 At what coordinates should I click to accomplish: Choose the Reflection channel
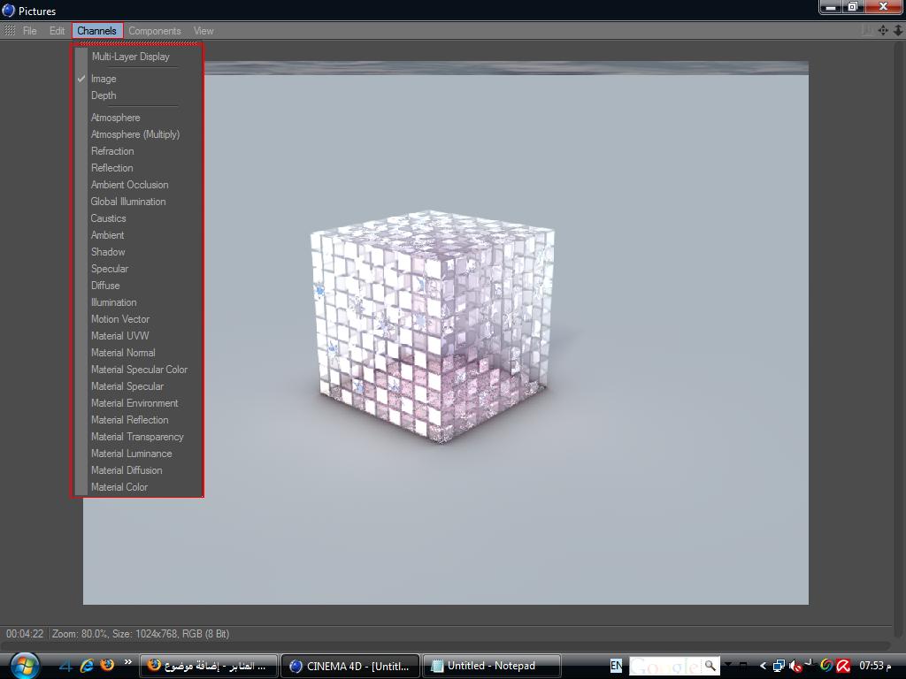tap(139, 167)
